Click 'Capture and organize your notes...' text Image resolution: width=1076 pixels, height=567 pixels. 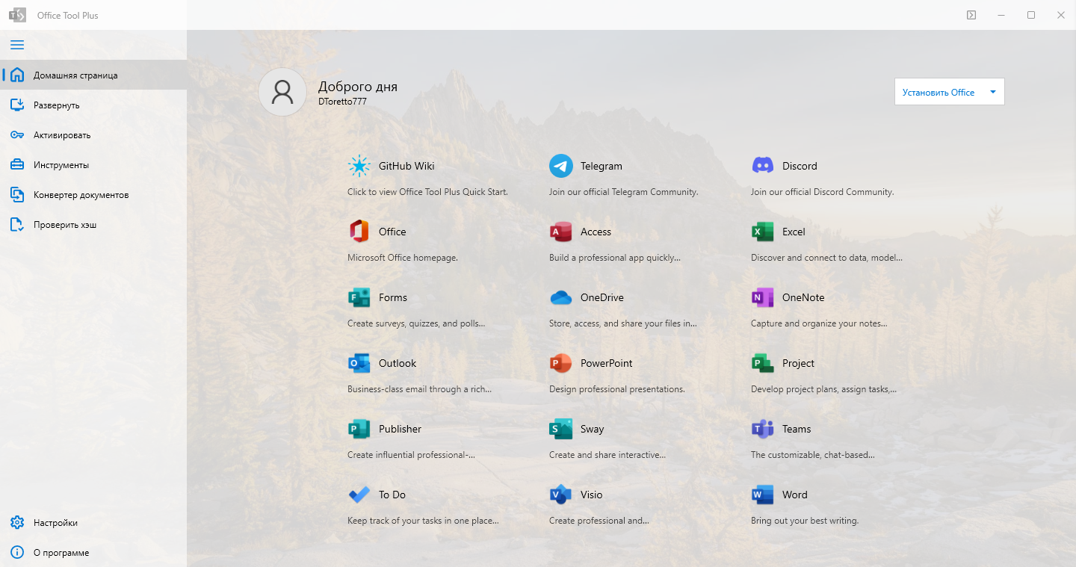[x=819, y=323]
